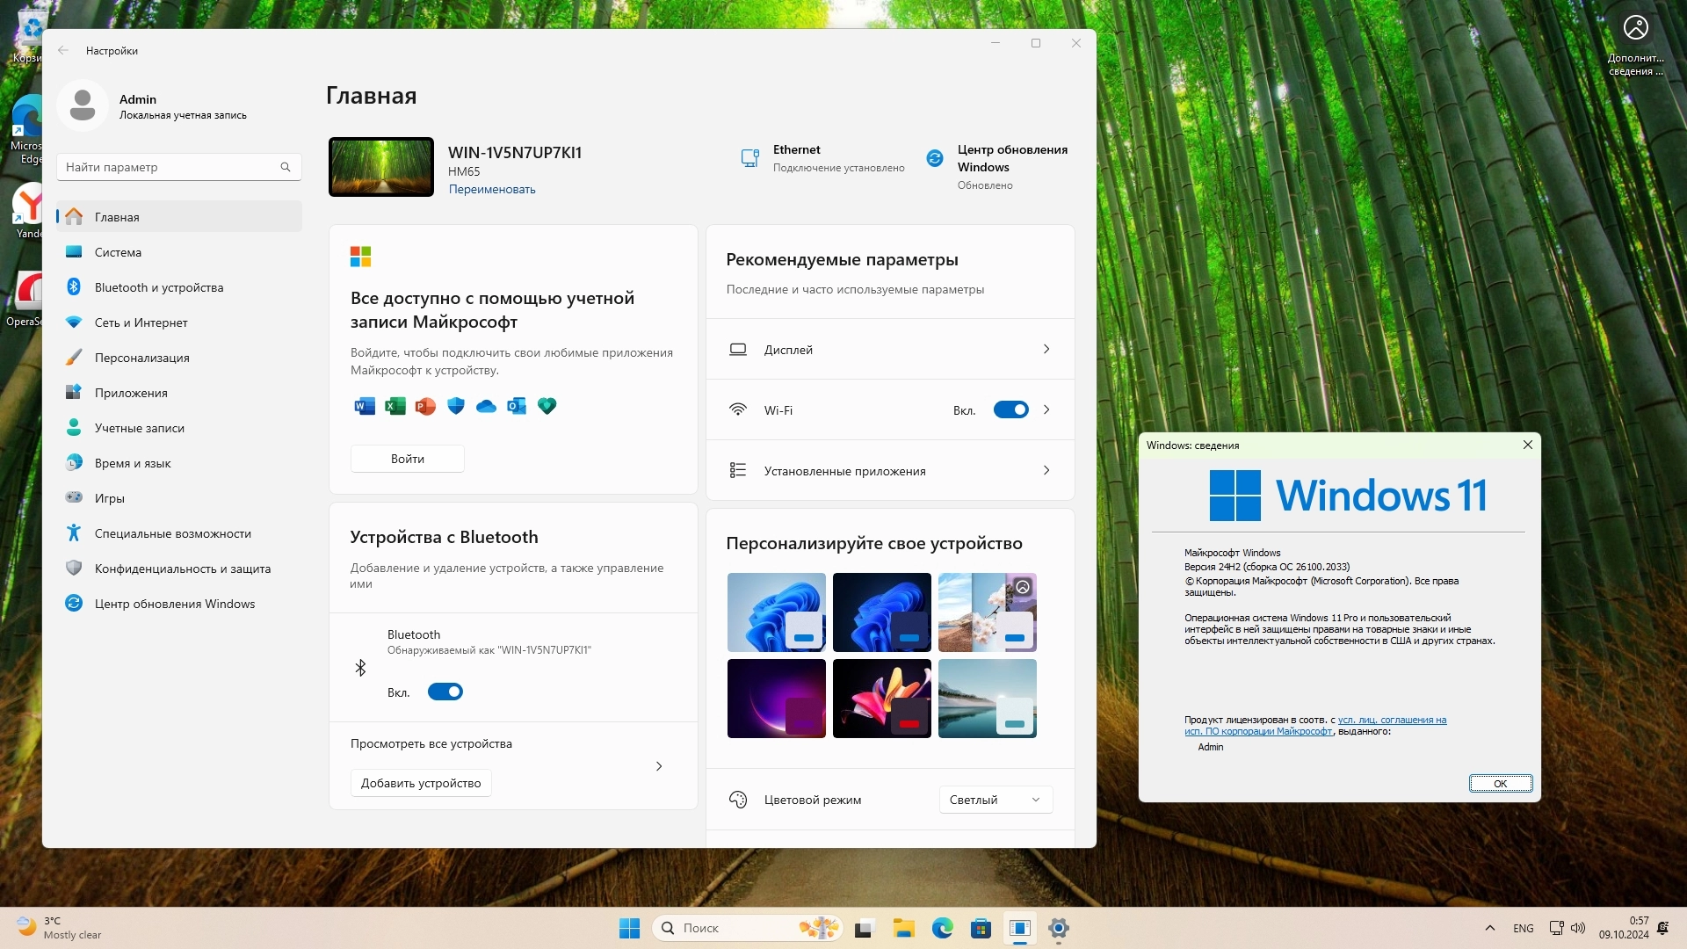Click the Войти sign-in button
This screenshot has width=1687, height=949.
[407, 459]
